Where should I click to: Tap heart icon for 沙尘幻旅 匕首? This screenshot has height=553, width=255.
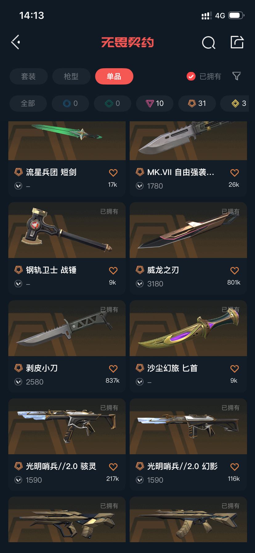point(235,369)
